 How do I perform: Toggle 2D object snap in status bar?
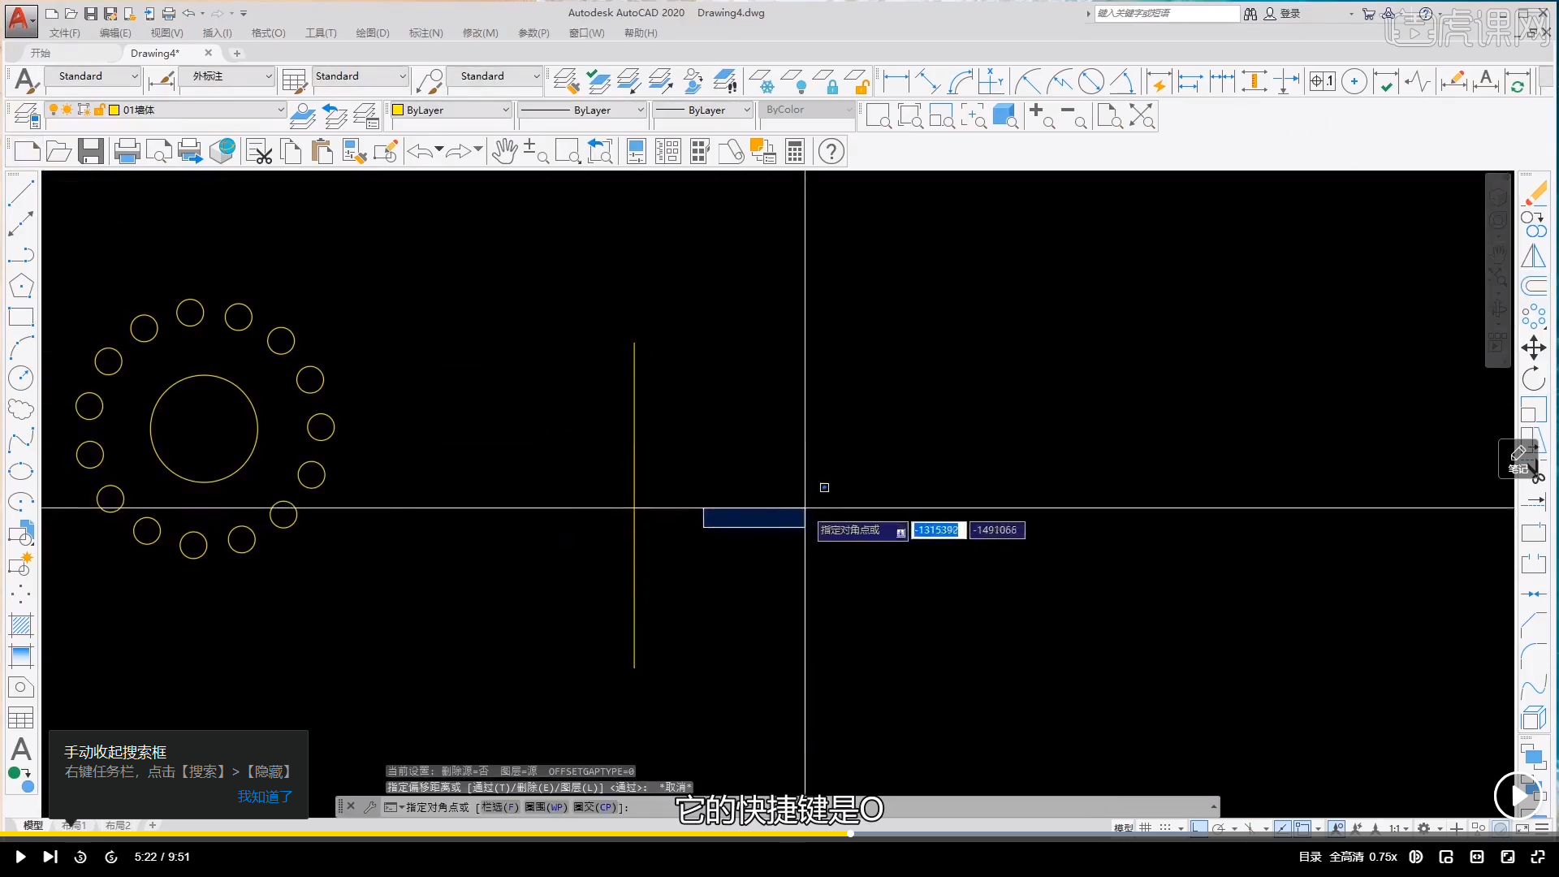pos(1302,827)
